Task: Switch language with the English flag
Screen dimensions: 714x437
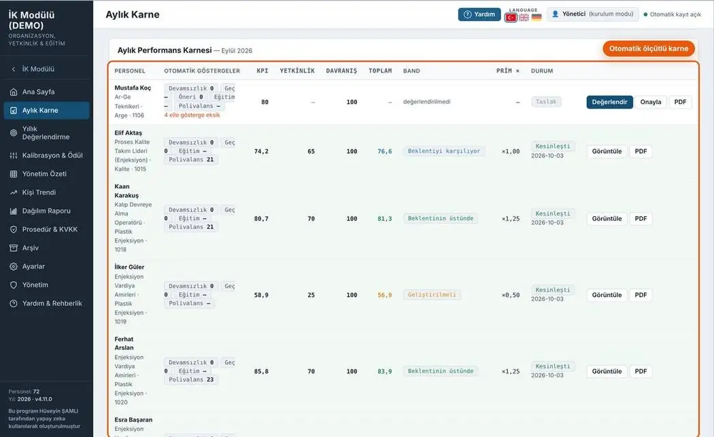Action: pos(524,18)
